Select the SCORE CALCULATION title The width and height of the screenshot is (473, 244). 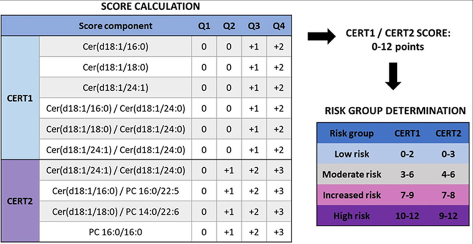[150, 7]
